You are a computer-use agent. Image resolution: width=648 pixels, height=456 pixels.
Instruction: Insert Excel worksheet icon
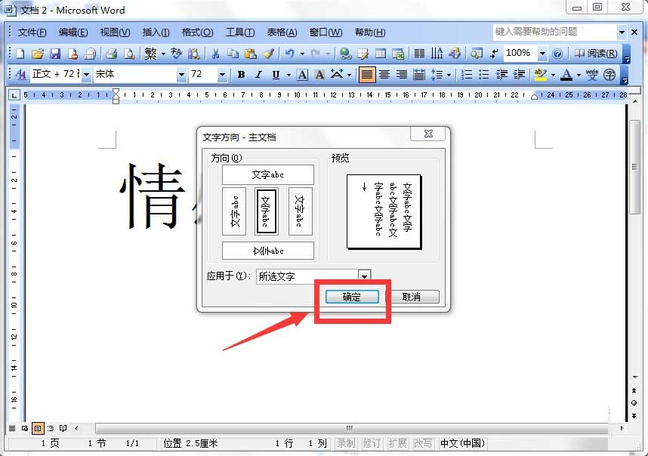398,54
